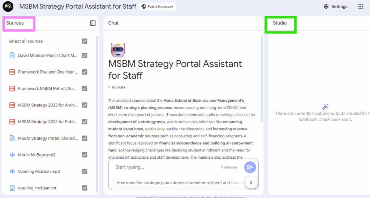Uncheck the David McBean Merlin Chart source
Screen dimensions: 370x198
[x=85, y=56]
